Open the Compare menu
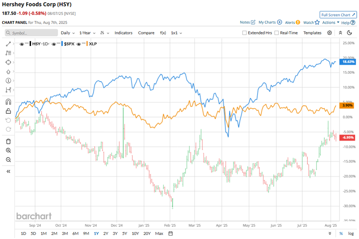 pos(146,33)
